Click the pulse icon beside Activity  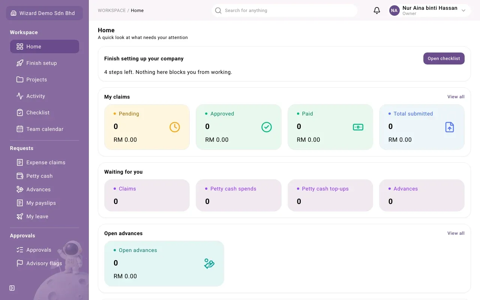(x=20, y=96)
